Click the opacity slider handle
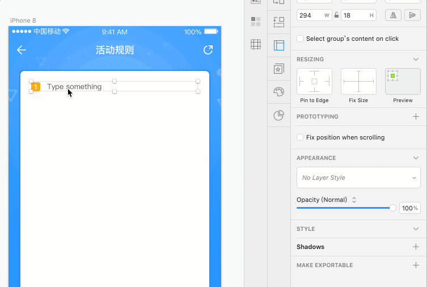The height and width of the screenshot is (287, 427). point(393,208)
